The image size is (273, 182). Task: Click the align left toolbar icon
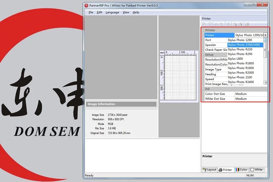(204, 25)
